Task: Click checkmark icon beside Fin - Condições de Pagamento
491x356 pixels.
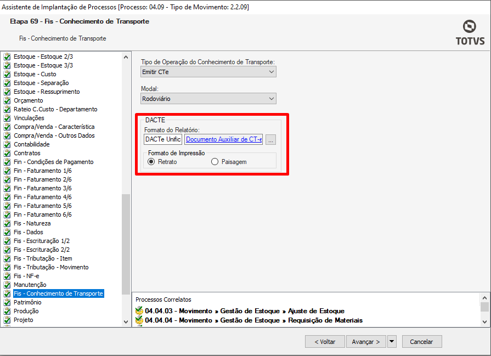Action: click(7, 162)
